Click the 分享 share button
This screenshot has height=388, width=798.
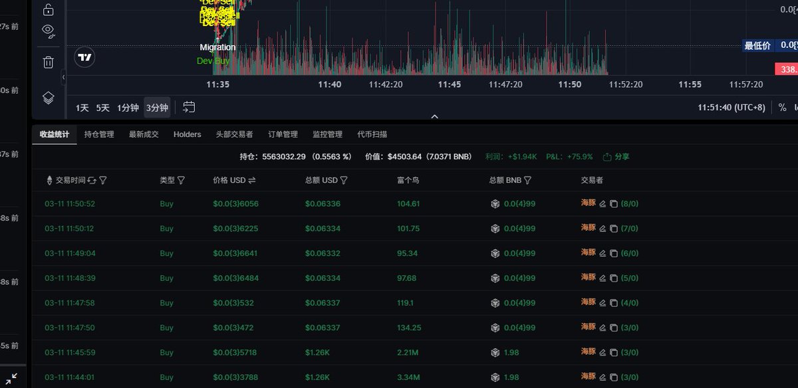tap(616, 157)
